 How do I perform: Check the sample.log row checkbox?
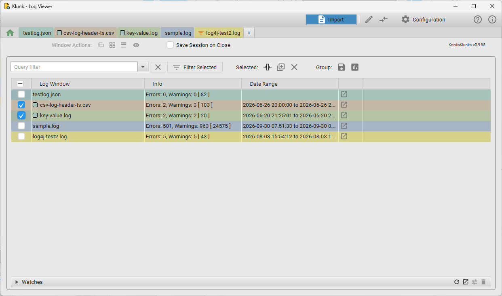point(21,126)
